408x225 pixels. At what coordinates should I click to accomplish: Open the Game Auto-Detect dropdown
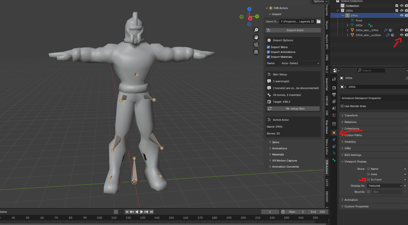point(300,63)
